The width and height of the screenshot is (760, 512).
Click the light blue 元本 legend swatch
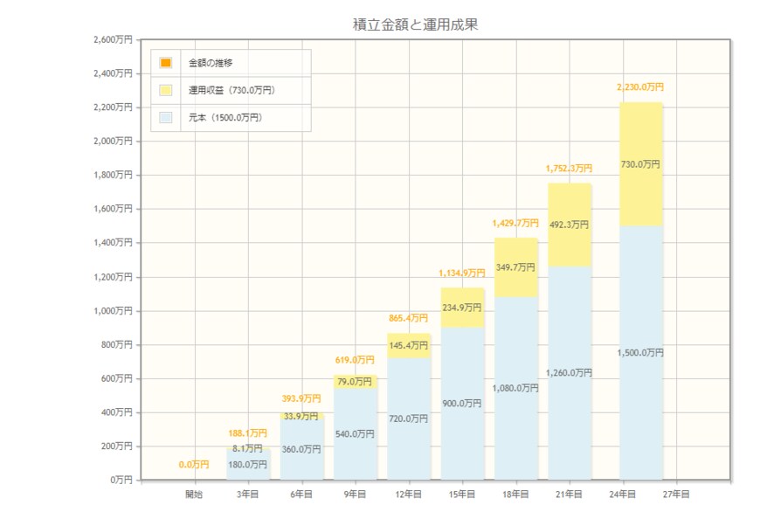click(166, 117)
